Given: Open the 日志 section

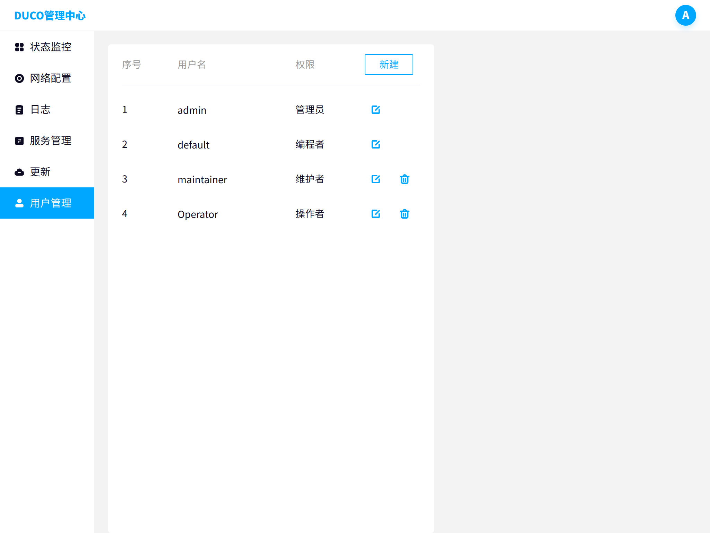Looking at the screenshot, I should coord(40,110).
